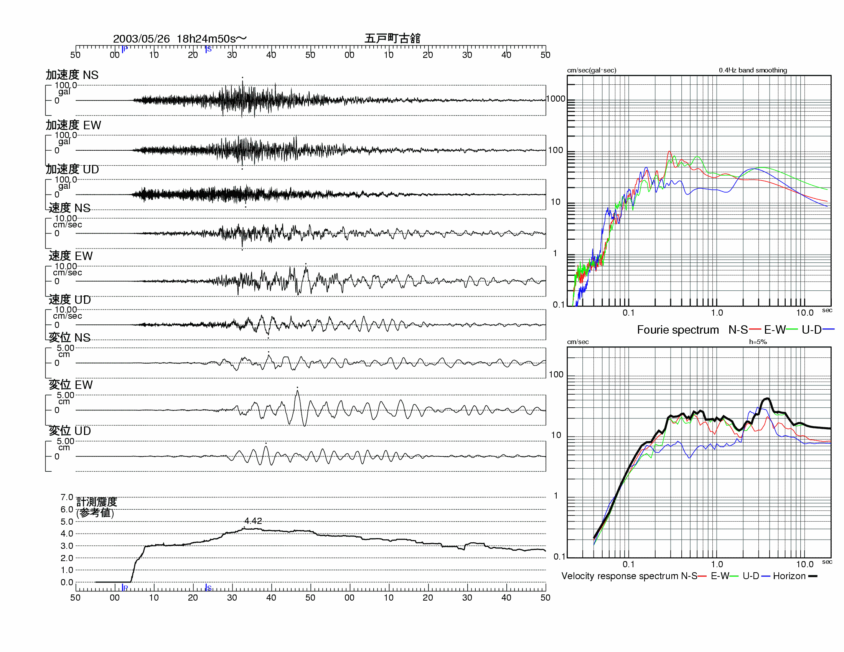
Task: Click the h=5% damping label
Action: pyautogui.click(x=757, y=341)
